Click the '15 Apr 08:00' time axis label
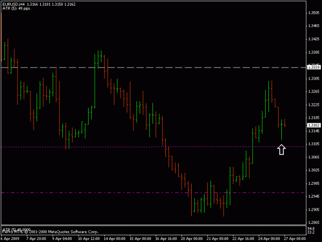 click(140, 239)
